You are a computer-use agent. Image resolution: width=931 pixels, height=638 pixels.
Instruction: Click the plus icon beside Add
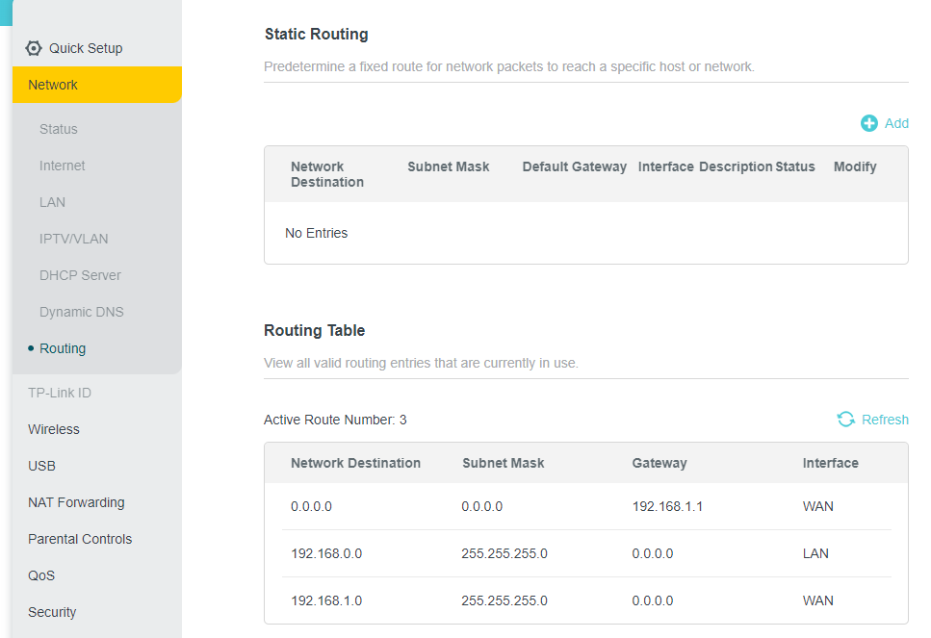point(869,123)
